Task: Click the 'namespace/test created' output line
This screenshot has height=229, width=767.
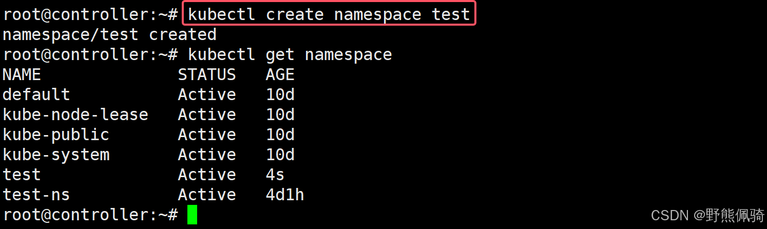Action: coord(109,34)
